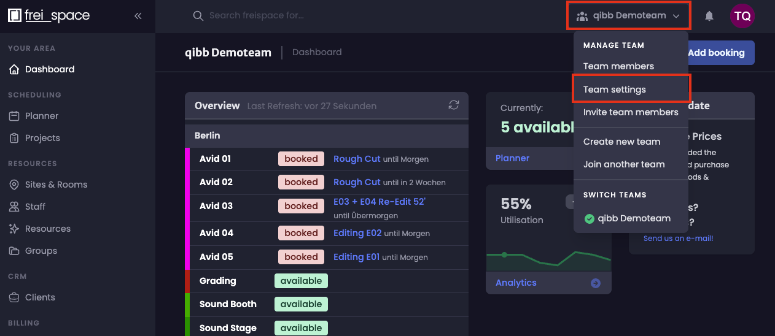Click the utilisation chart graph
This screenshot has height=336, width=775.
point(548,260)
